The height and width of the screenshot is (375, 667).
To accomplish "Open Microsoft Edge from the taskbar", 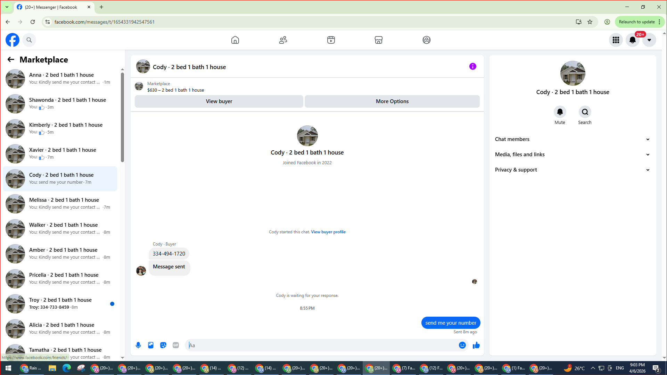I will click(x=66, y=368).
